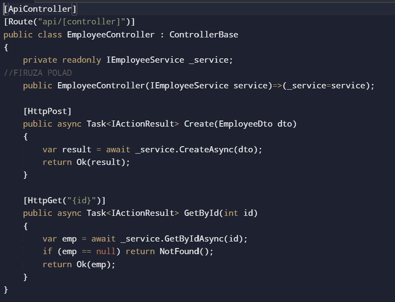Select the HttpPost attribute

pyautogui.click(x=47, y=111)
